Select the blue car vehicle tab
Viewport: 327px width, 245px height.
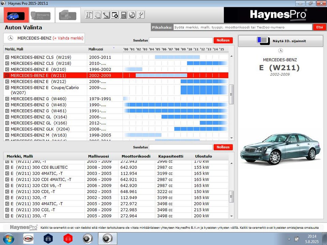point(16,15)
